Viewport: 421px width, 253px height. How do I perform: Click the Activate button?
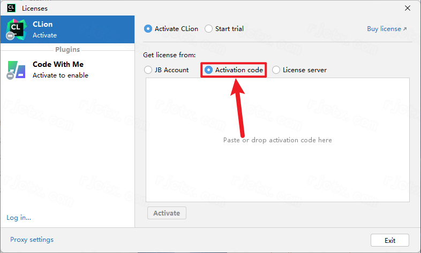167,213
